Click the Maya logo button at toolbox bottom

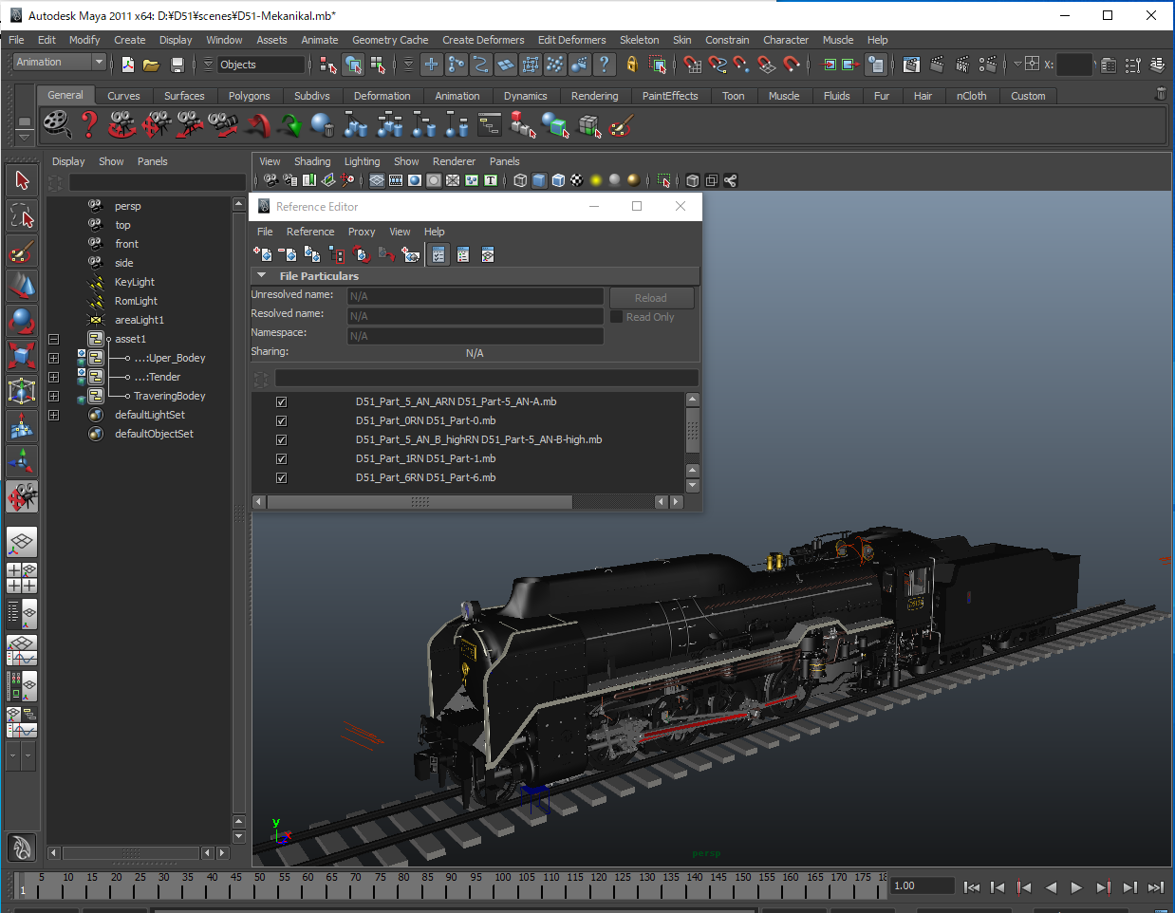tap(22, 847)
